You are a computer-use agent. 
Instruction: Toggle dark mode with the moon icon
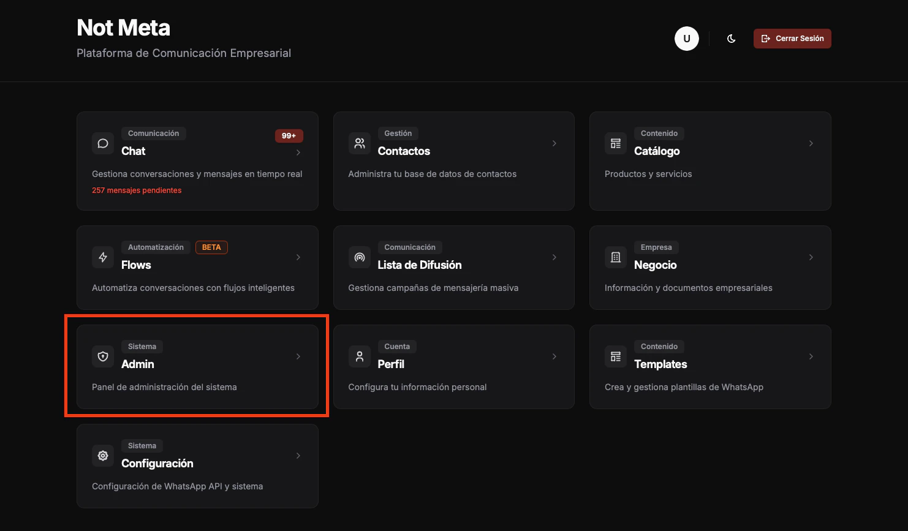click(x=731, y=38)
